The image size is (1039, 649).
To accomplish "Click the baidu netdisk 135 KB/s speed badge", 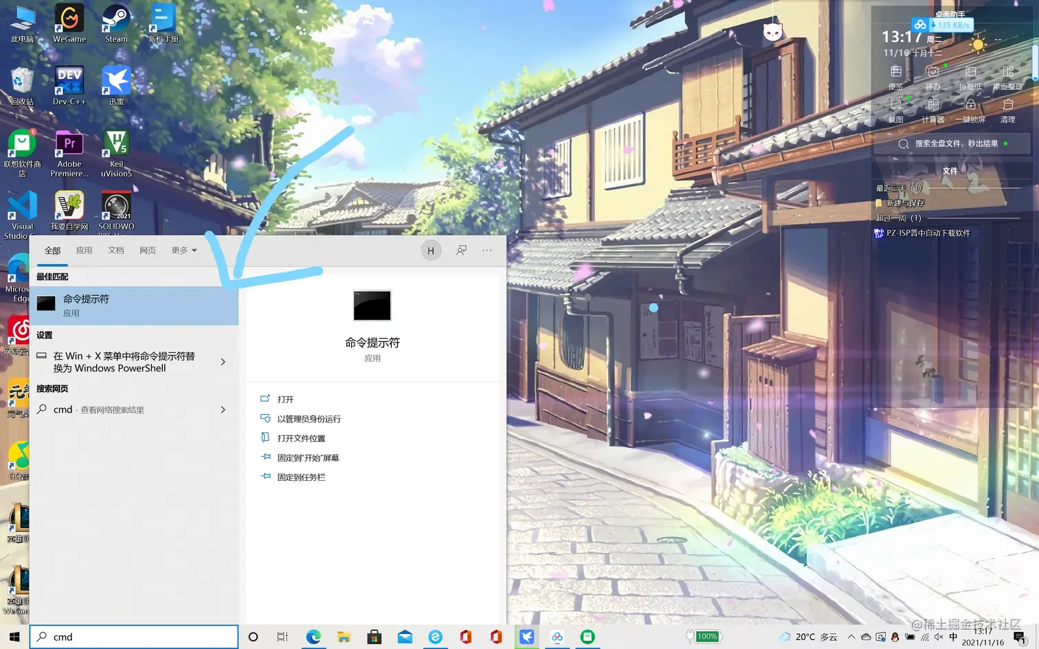I will pyautogui.click(x=943, y=25).
